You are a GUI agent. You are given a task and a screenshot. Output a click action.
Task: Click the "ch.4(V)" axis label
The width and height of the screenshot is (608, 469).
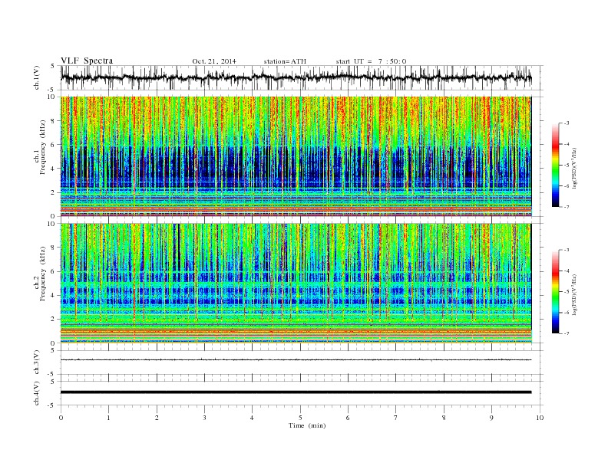click(x=37, y=393)
